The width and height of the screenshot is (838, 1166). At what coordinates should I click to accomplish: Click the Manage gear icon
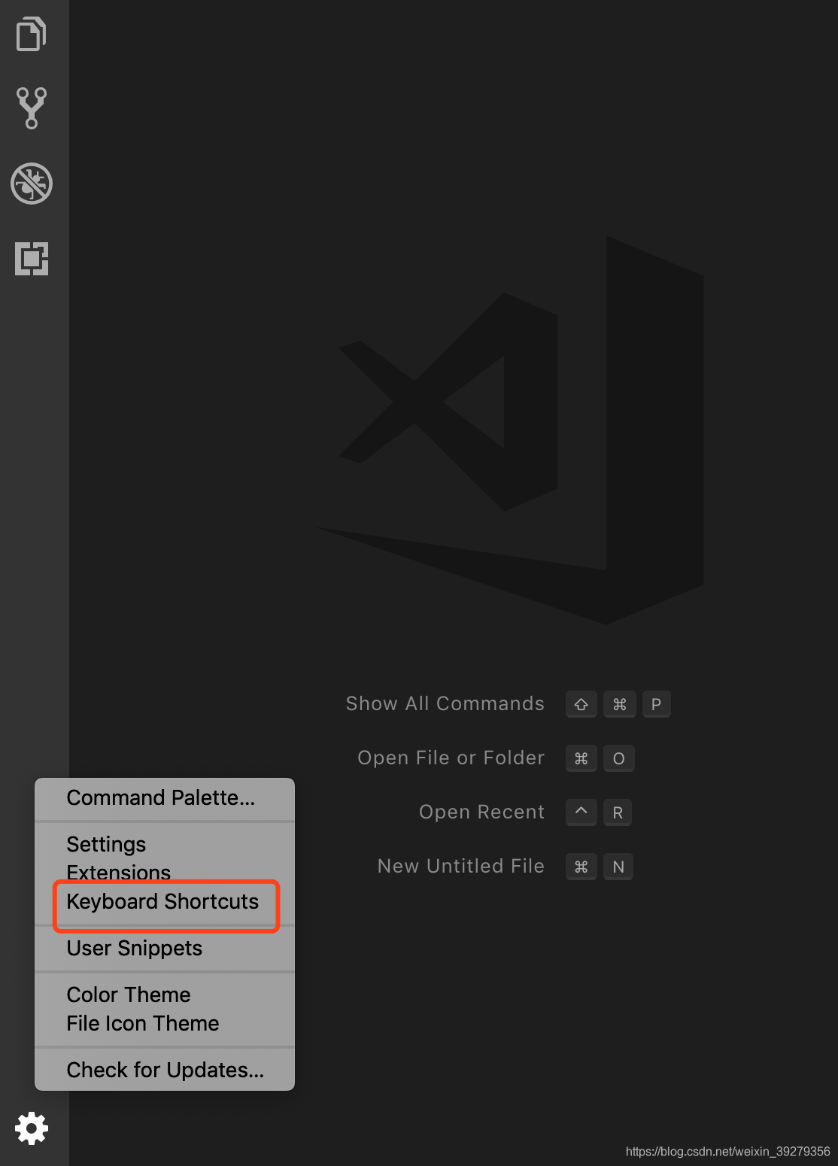click(32, 1128)
